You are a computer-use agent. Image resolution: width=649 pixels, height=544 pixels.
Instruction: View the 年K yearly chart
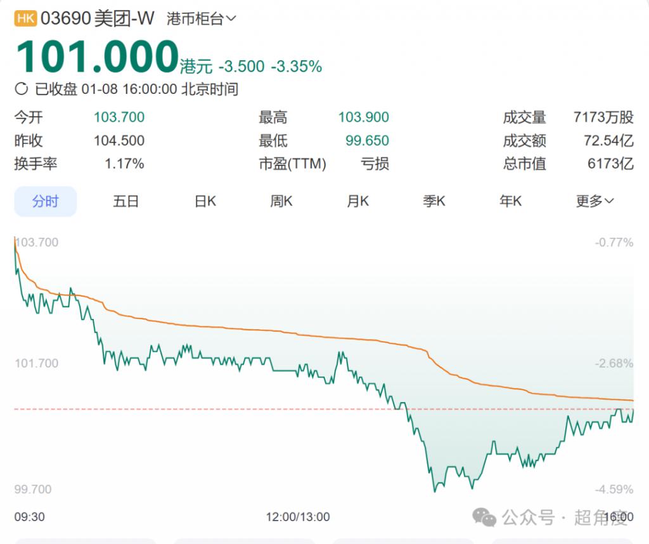[x=510, y=202]
